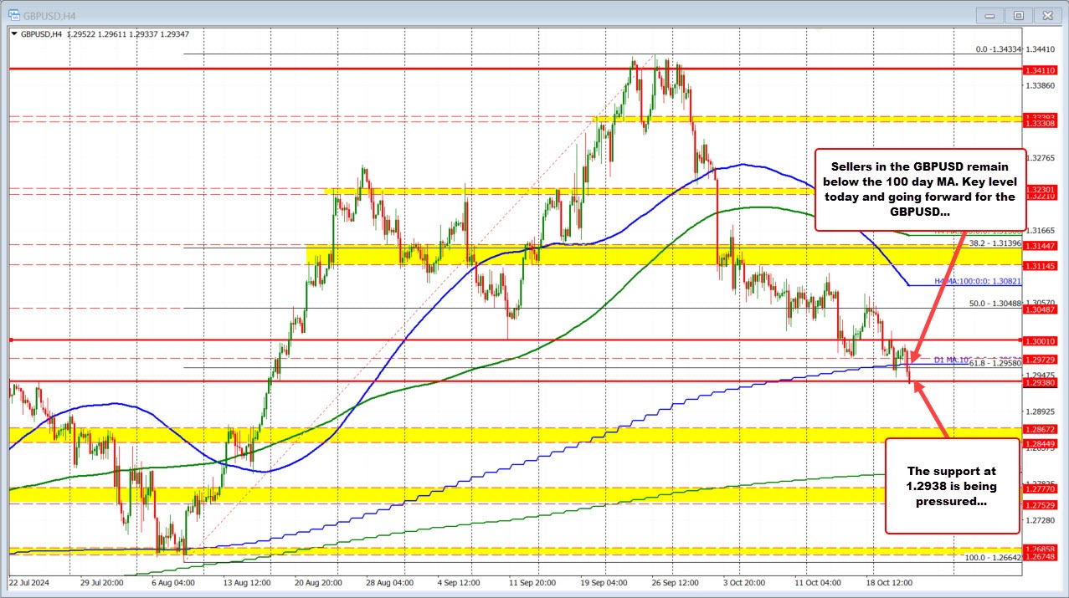Screen dimensions: 1069x598
Task: Click the Sellers in the GBPUSD annotation box
Action: pos(921,189)
